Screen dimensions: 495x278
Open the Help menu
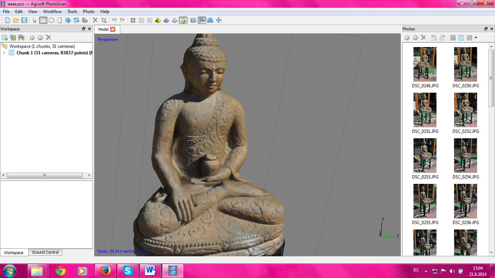tap(105, 12)
